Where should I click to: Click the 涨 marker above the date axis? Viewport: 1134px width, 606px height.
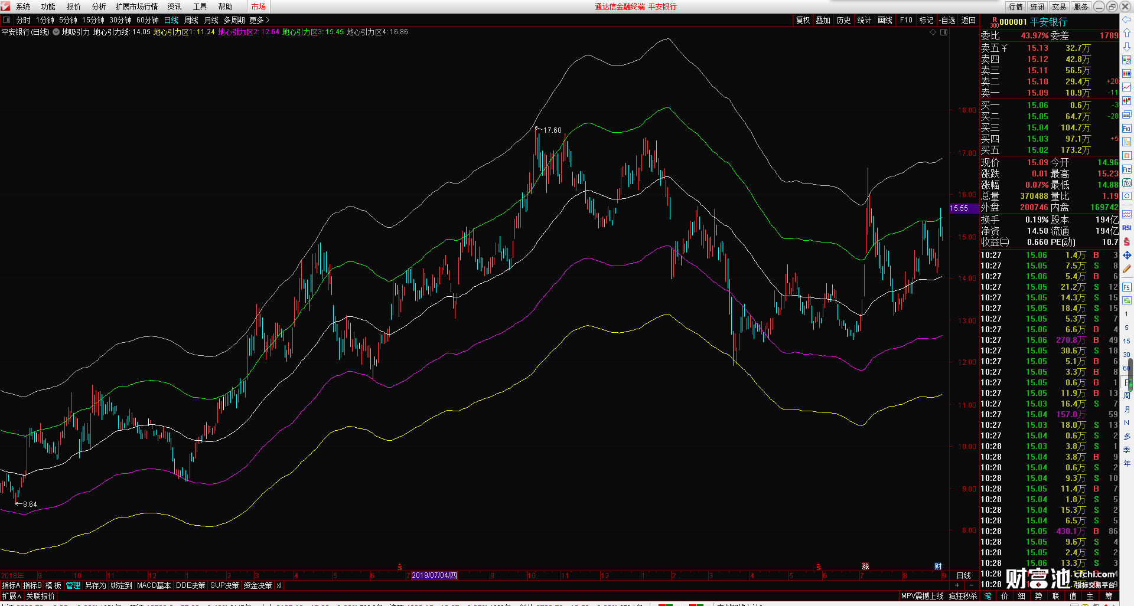(x=865, y=566)
